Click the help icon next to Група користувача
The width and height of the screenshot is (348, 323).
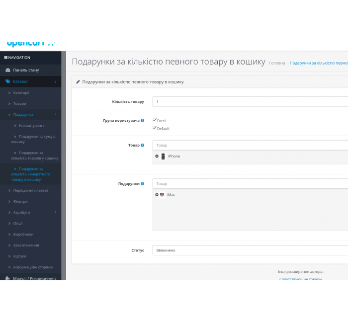click(143, 120)
